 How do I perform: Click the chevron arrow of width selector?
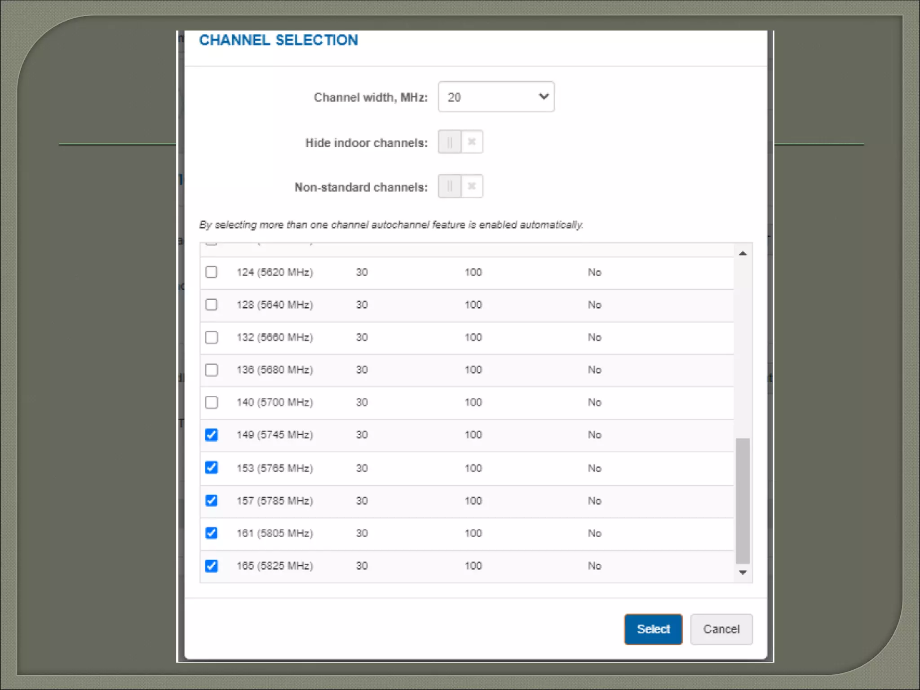[544, 97]
